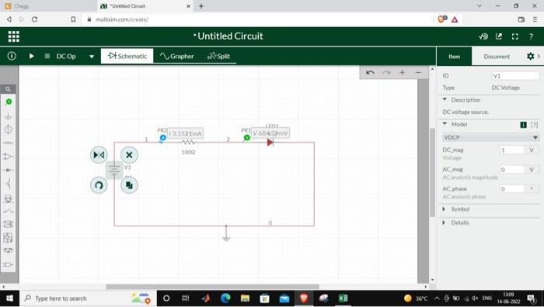Viewport: 544px width, 307px height.
Task: Toggle full screen mode icon
Action: pyautogui.click(x=514, y=36)
